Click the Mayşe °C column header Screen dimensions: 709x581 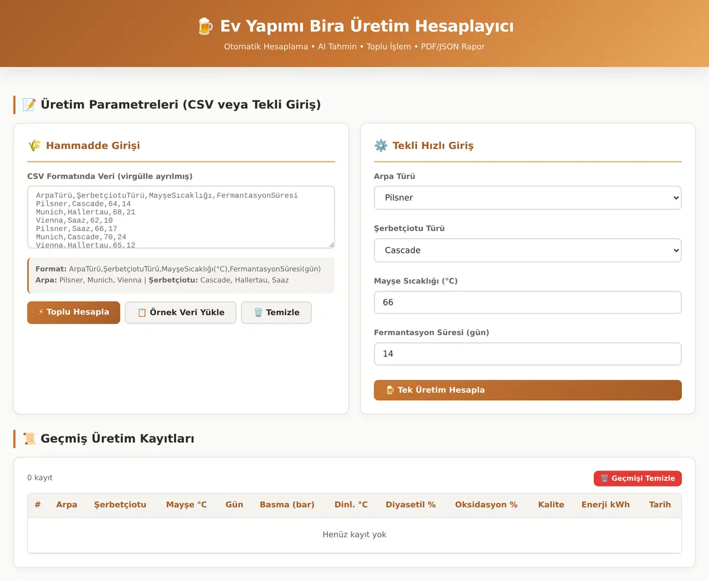point(186,505)
